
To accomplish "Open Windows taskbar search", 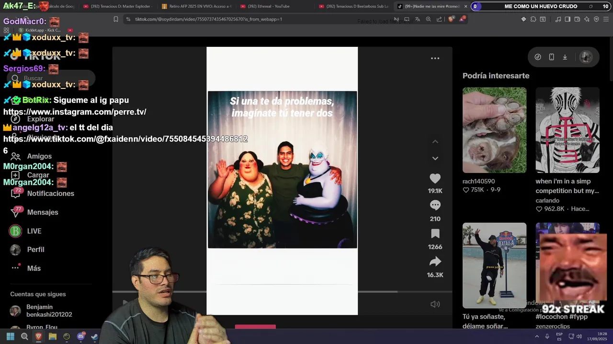I will [x=24, y=336].
